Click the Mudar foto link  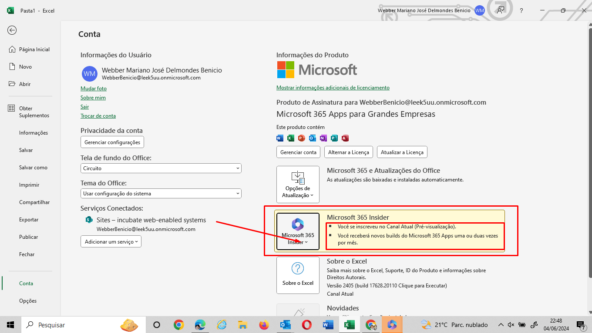point(94,89)
